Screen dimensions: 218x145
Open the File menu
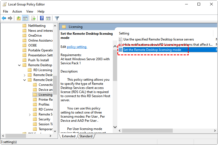pos(5,11)
